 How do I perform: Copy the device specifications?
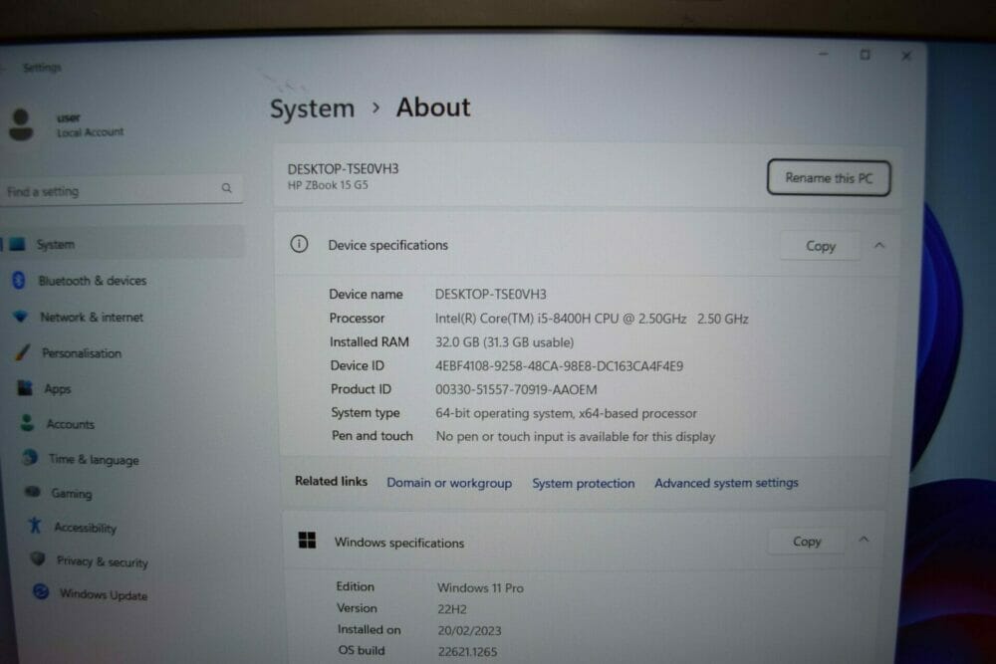click(x=820, y=246)
